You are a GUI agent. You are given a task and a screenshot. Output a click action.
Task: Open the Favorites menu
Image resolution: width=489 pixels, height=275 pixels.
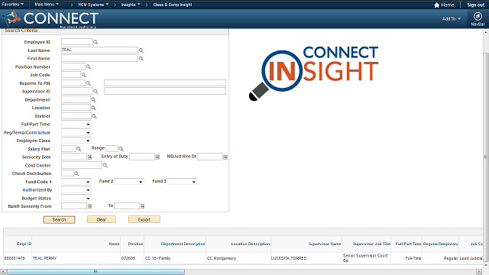pyautogui.click(x=13, y=5)
